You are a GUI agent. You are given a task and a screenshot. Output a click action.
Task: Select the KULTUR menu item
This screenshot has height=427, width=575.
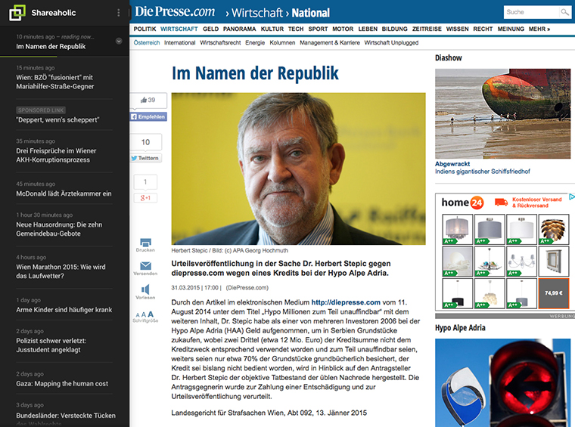coord(272,29)
